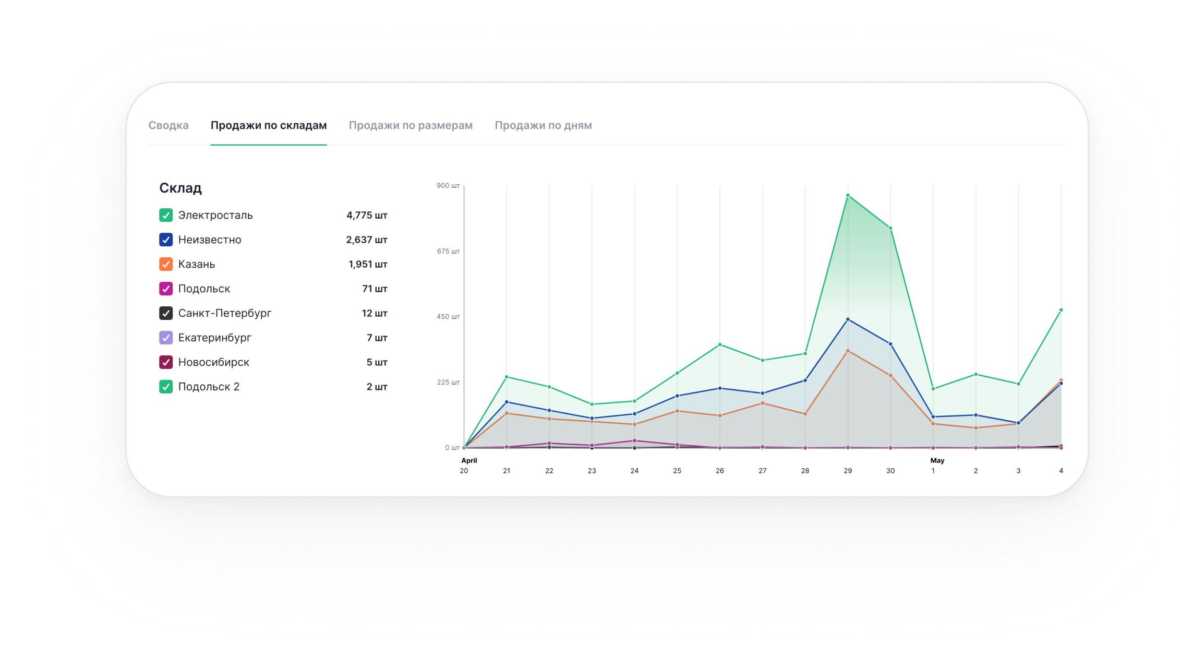Toggle the Неизвестно checkbox
1180x667 pixels.
point(166,240)
